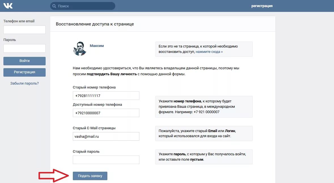
Task: Submit with the Подать заявку button
Action: tap(90, 176)
